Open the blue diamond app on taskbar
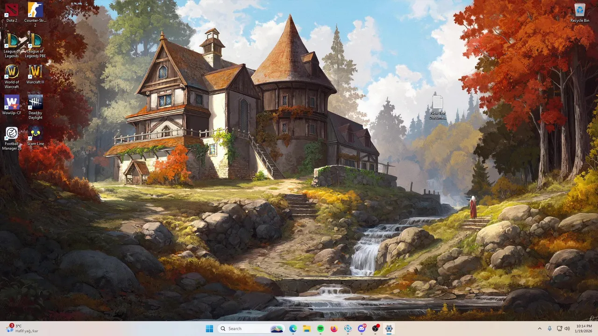Image resolution: width=598 pixels, height=336 pixels. 348,329
